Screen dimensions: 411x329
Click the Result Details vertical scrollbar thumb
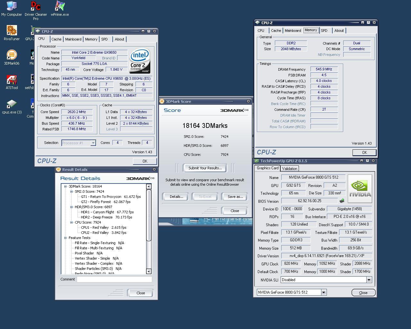[149, 215]
